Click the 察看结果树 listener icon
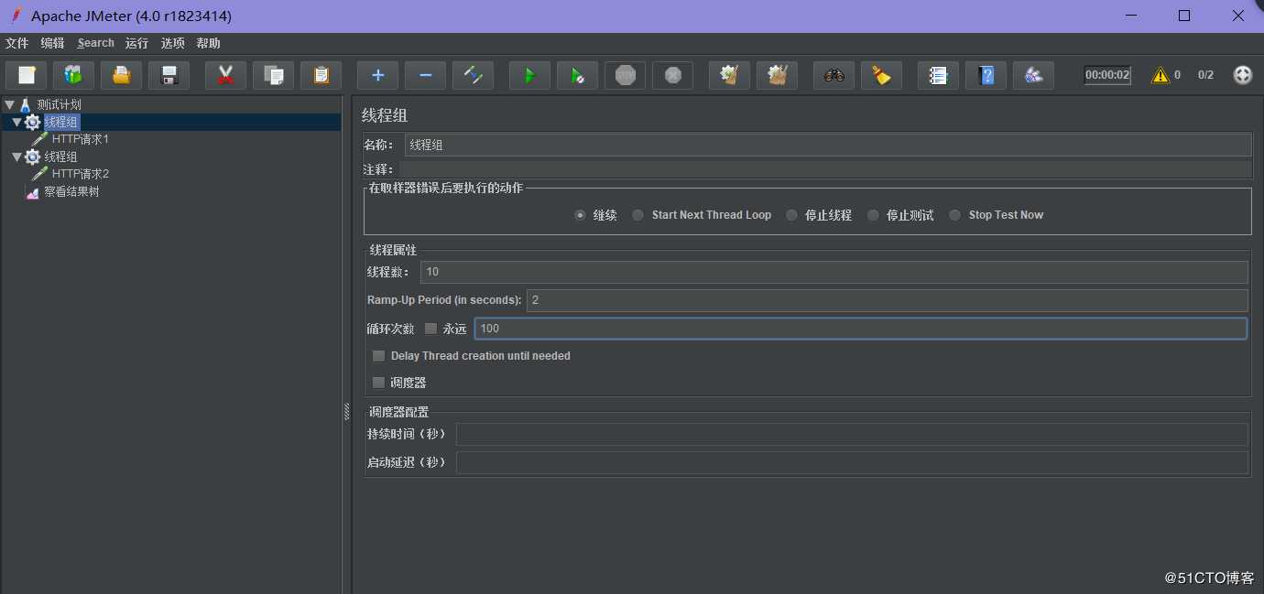 33,192
